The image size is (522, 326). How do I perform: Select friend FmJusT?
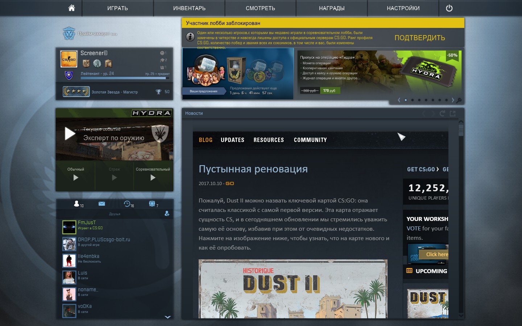tap(115, 227)
